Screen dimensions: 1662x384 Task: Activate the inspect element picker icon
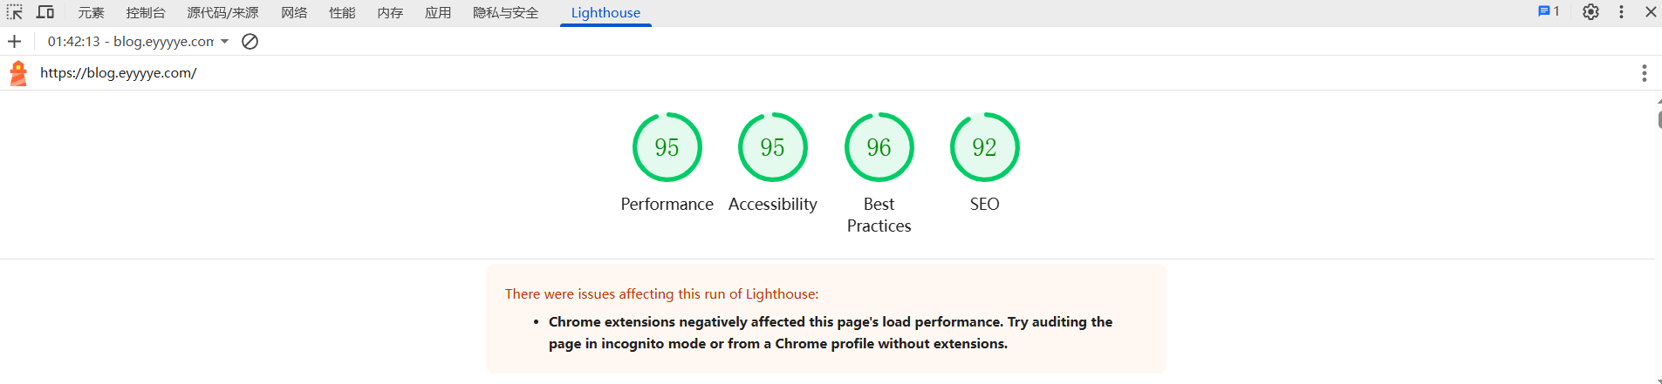tap(15, 12)
